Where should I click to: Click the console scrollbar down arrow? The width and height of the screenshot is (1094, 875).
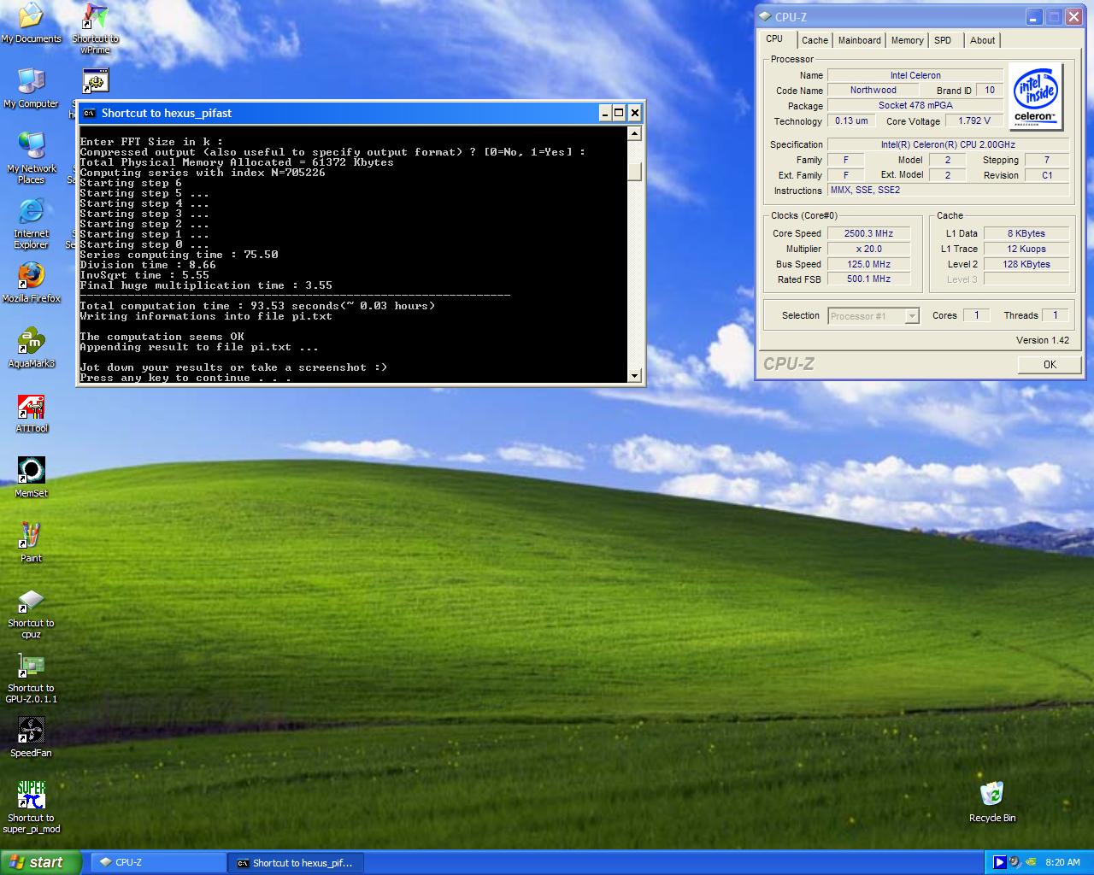click(x=634, y=375)
